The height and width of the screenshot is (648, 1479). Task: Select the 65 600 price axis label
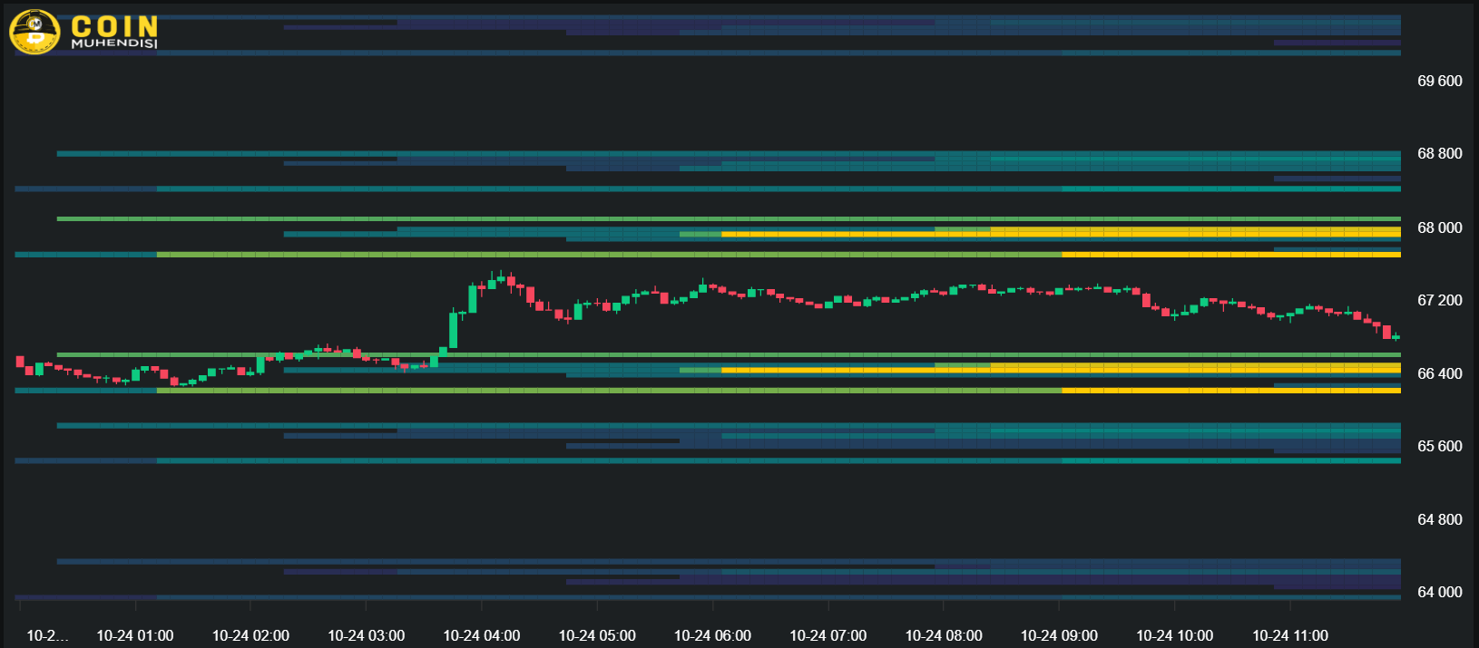tap(1439, 447)
